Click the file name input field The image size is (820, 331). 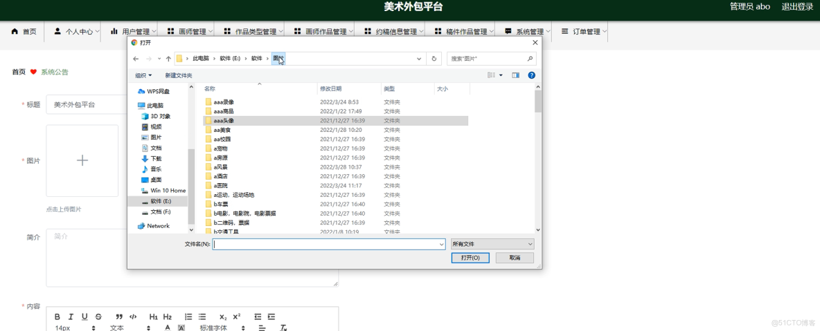tap(326, 244)
